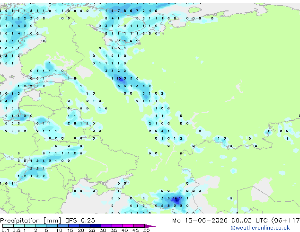The image size is (300, 232).
Task: Click the legend label '50'
Action: pos(147,230)
